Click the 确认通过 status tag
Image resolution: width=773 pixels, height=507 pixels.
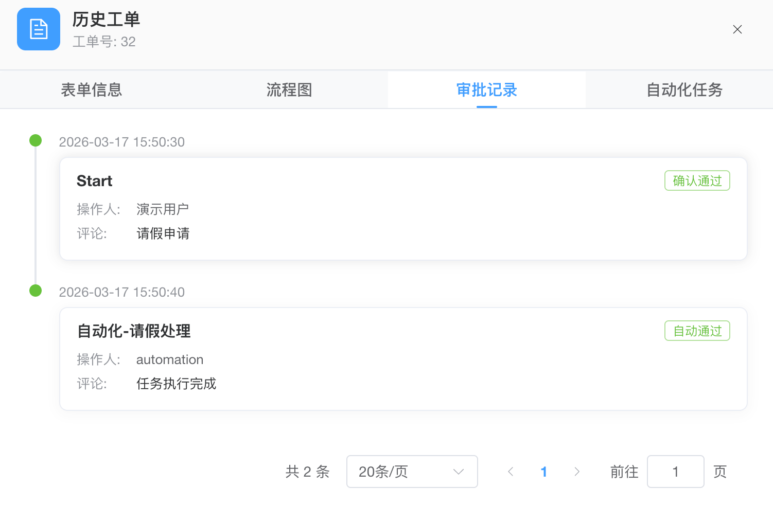tap(697, 180)
